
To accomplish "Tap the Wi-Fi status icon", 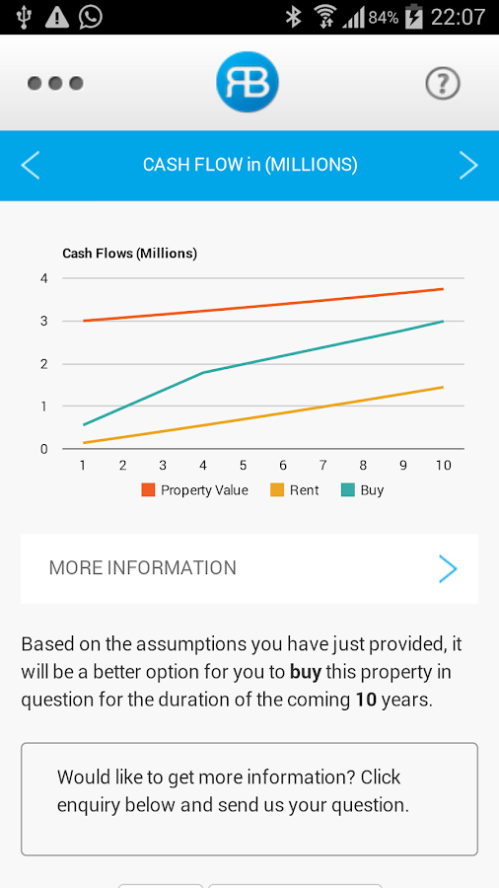I will [x=325, y=17].
